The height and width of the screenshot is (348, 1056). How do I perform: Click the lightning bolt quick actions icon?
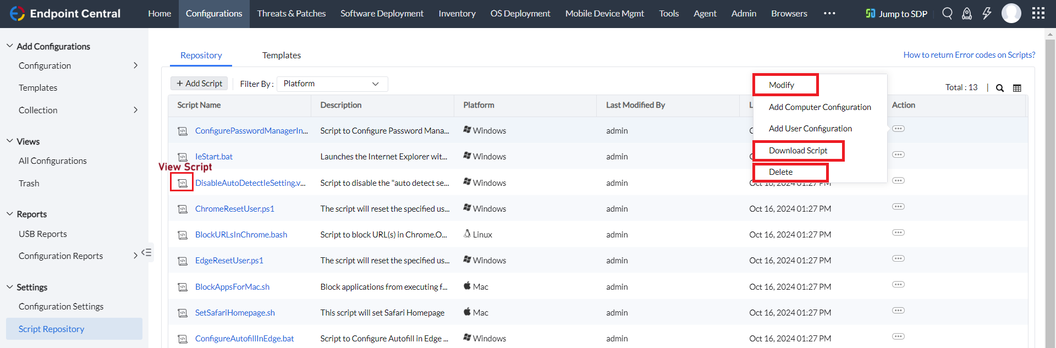(x=987, y=13)
